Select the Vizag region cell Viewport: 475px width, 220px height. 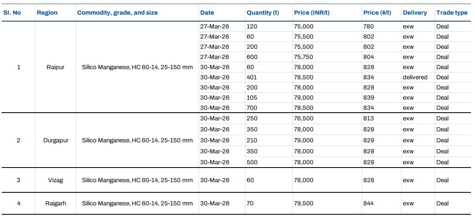pos(56,180)
